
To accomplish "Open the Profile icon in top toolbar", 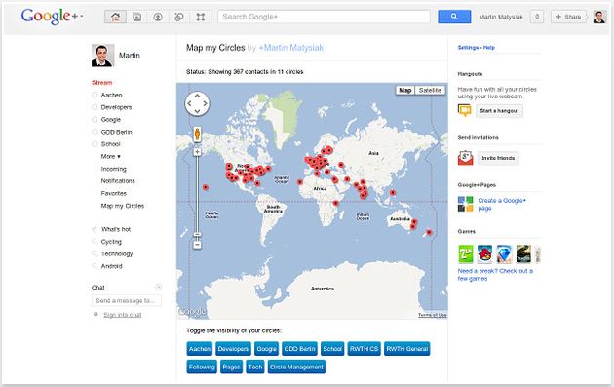I will [158, 17].
